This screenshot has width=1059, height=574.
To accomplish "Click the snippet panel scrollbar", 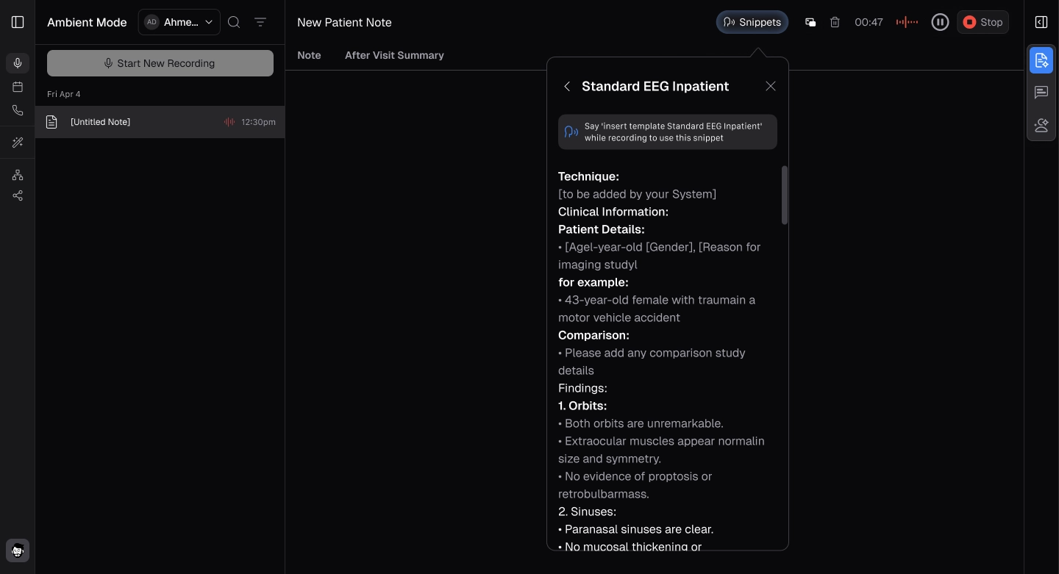I will point(785,195).
